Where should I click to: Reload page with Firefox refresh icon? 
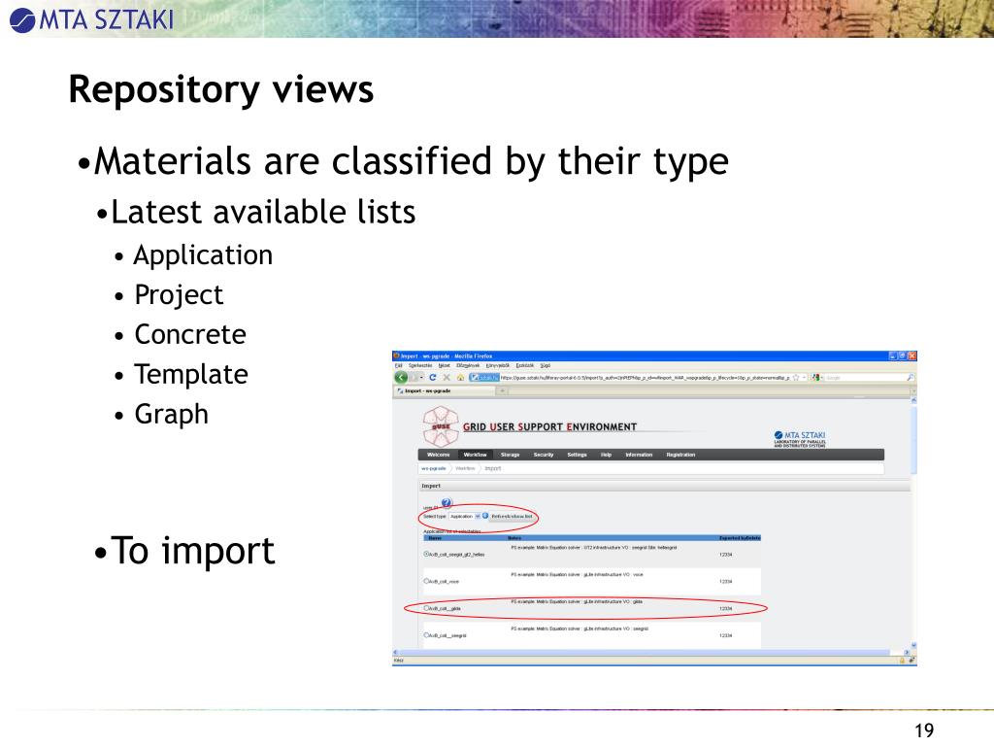click(432, 378)
